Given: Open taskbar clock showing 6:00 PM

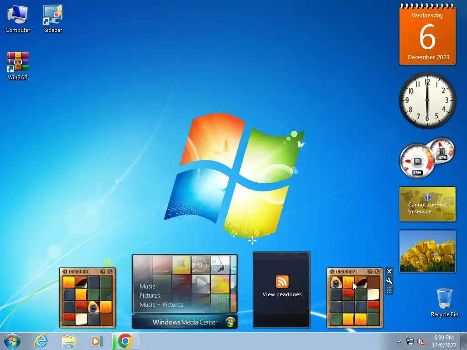Looking at the screenshot, I should pyautogui.click(x=444, y=341).
